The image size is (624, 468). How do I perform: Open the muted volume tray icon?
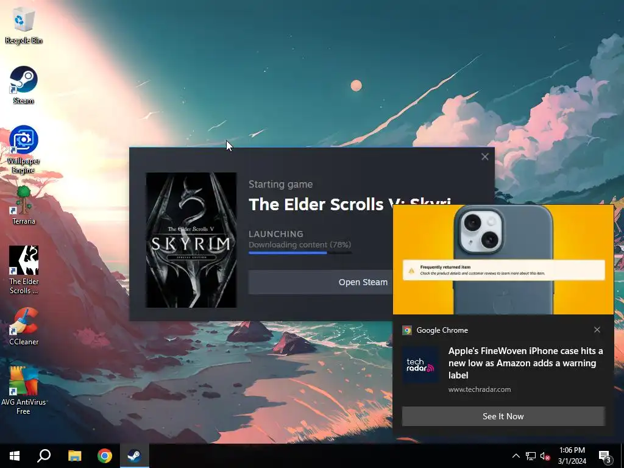545,456
